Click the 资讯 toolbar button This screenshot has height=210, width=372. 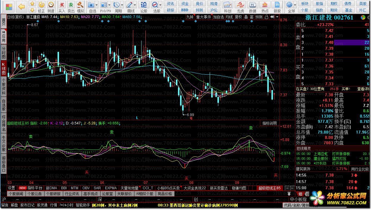pos(170,4)
